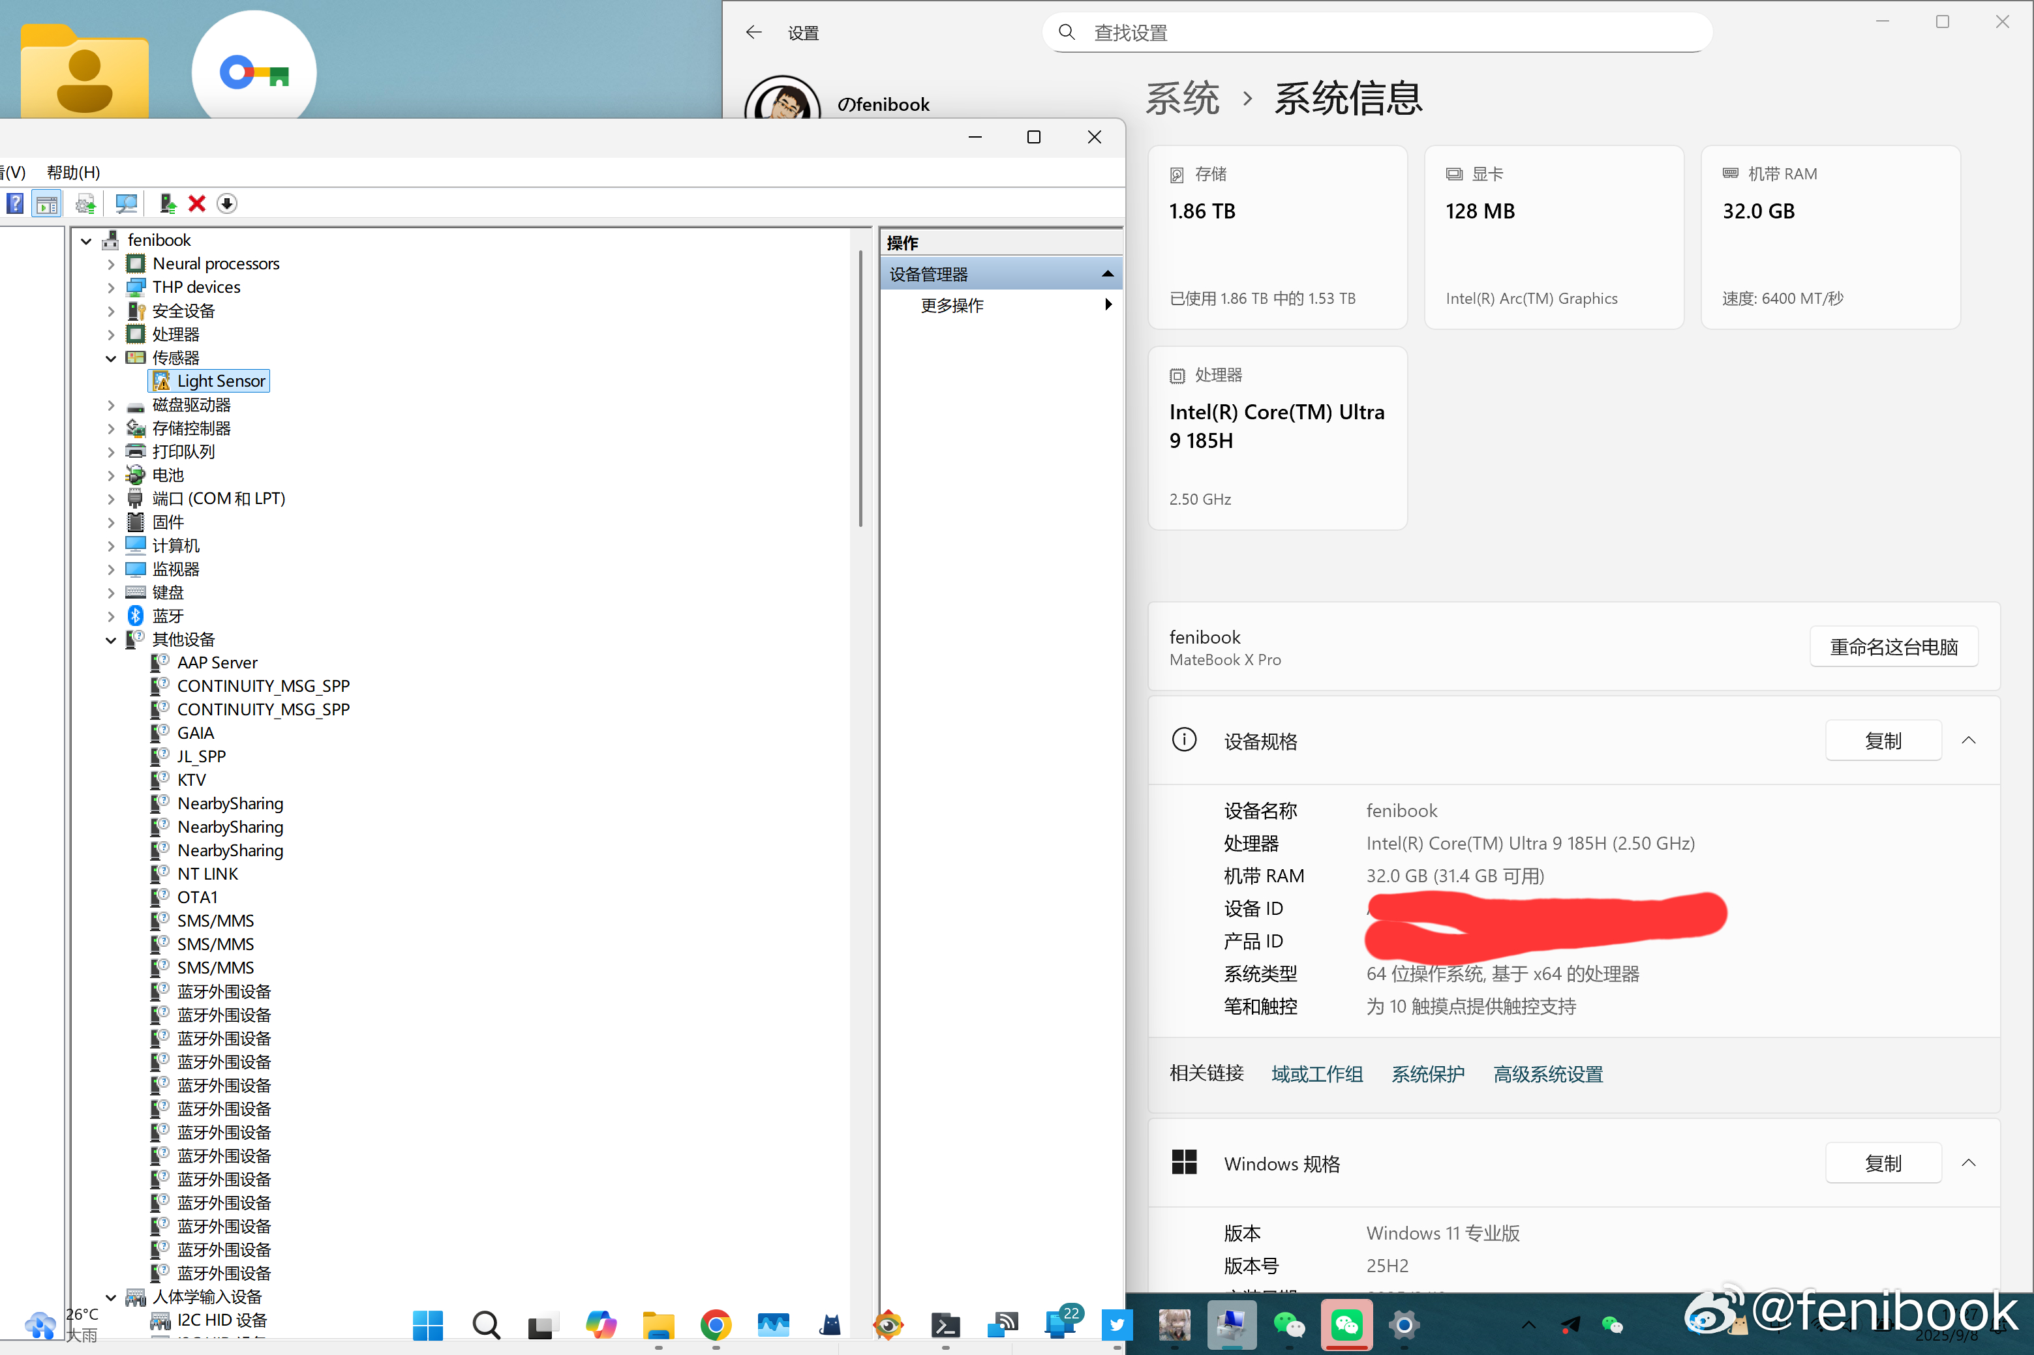
Task: Select the 计算机 category
Action: pos(175,546)
